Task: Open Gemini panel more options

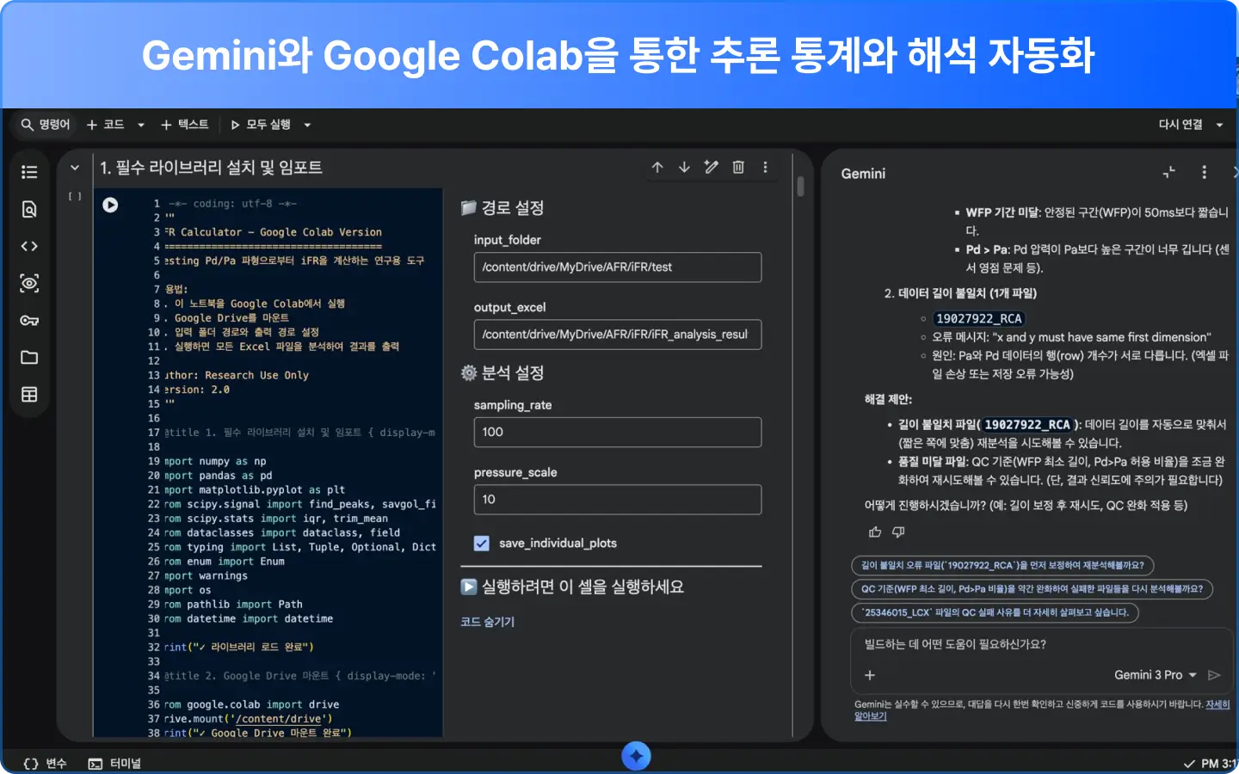Action: click(x=1204, y=172)
